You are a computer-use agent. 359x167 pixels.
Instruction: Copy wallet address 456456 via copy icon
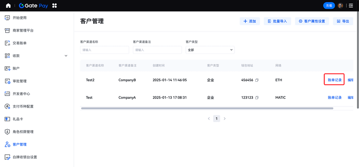pyautogui.click(x=257, y=80)
